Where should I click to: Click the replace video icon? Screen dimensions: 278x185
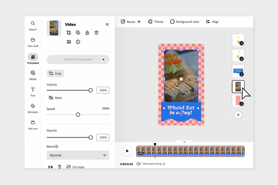(x=69, y=33)
